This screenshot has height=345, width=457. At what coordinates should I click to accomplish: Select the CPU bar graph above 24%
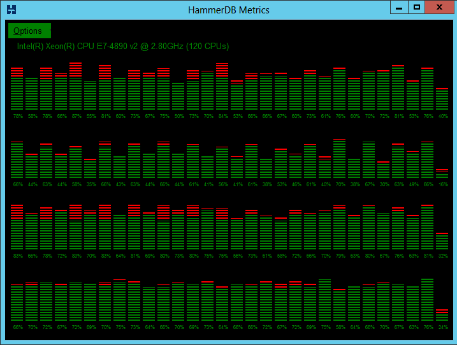tap(442, 315)
